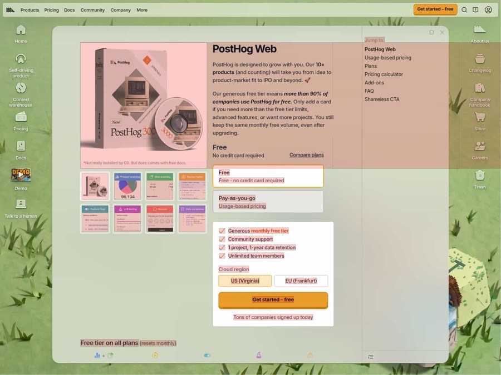The height and width of the screenshot is (375, 501).
Task: Open the search magnifier icon
Action: point(464,10)
